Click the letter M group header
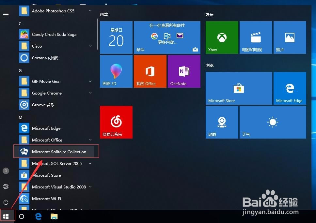 pyautogui.click(x=20, y=118)
